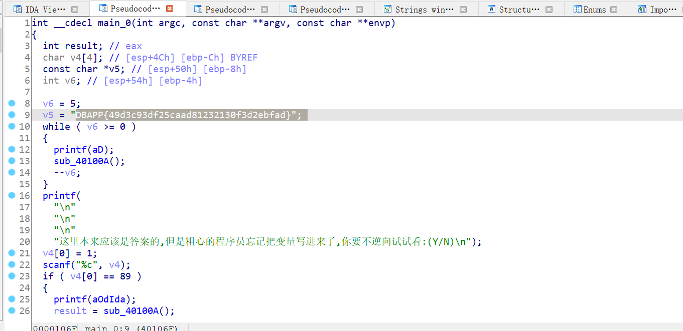Open the Strings window tab
This screenshot has width=683, height=331.
coord(424,10)
